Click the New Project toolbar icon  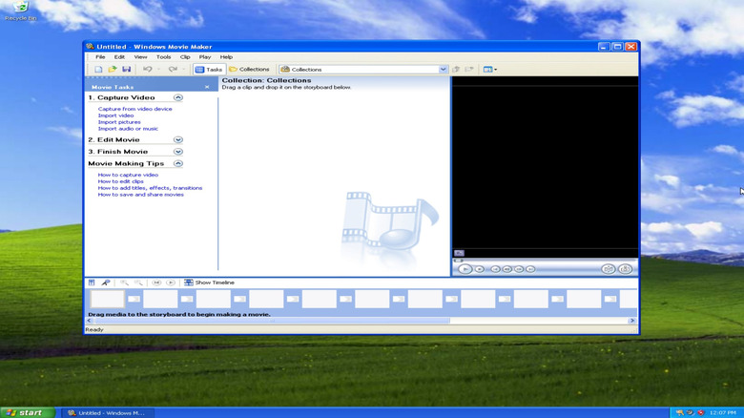98,70
